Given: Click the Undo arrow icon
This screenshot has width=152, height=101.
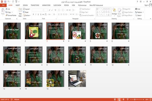Looking at the screenshot, I should click(x=9, y=2).
